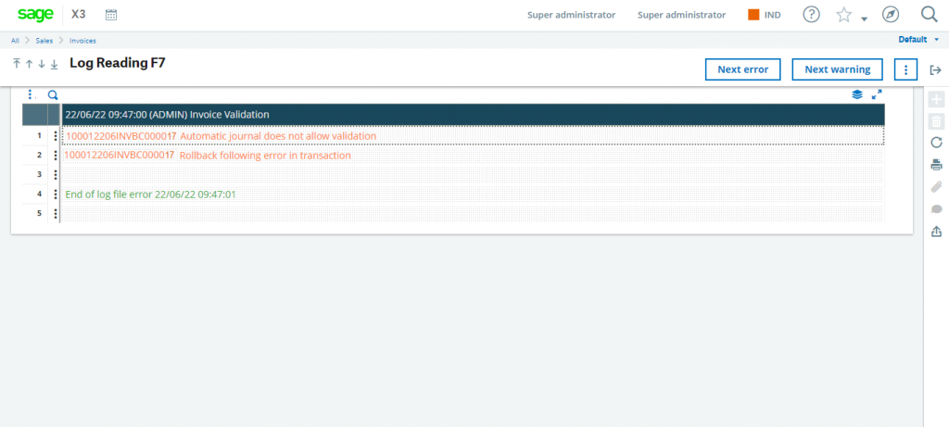
Task: Go to next record arrow
Action: pyautogui.click(x=42, y=64)
